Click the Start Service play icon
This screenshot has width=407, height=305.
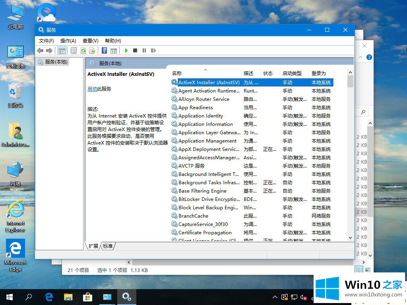126,50
